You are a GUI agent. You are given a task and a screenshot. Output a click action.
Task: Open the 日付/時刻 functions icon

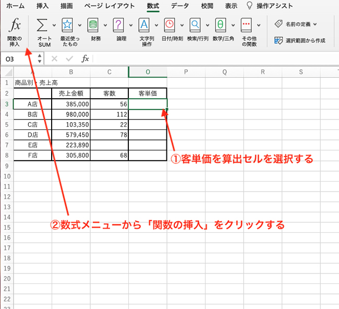(x=169, y=25)
